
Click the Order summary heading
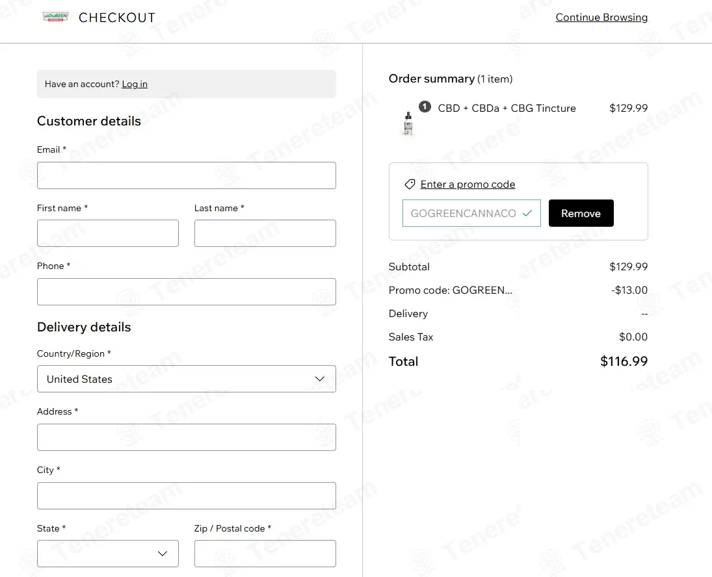(x=431, y=79)
